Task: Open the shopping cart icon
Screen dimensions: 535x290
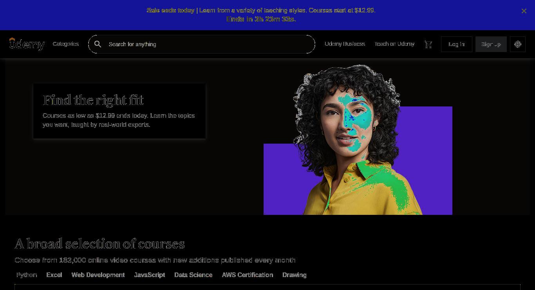Action: pyautogui.click(x=428, y=44)
